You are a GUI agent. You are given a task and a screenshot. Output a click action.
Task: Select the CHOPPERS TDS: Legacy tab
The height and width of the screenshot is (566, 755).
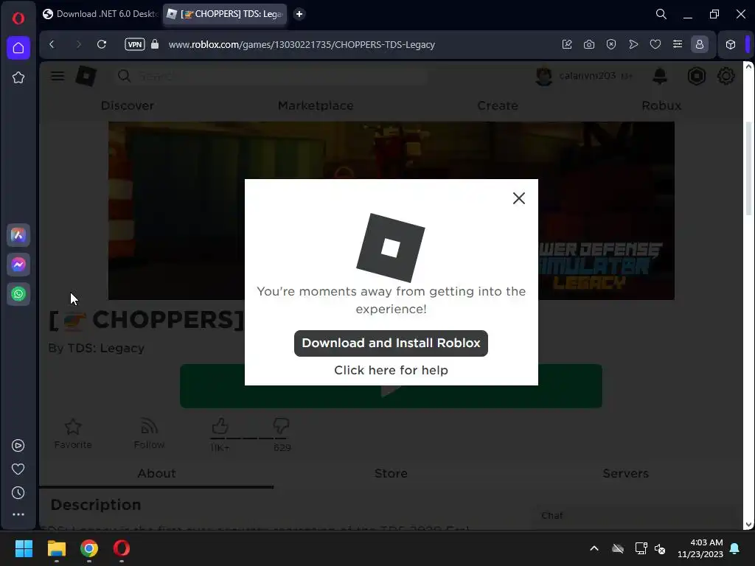point(225,14)
